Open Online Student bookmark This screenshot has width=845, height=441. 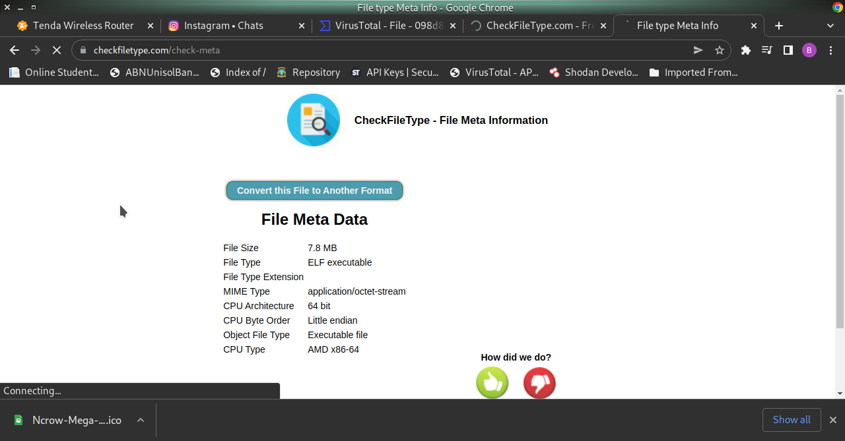pos(54,73)
